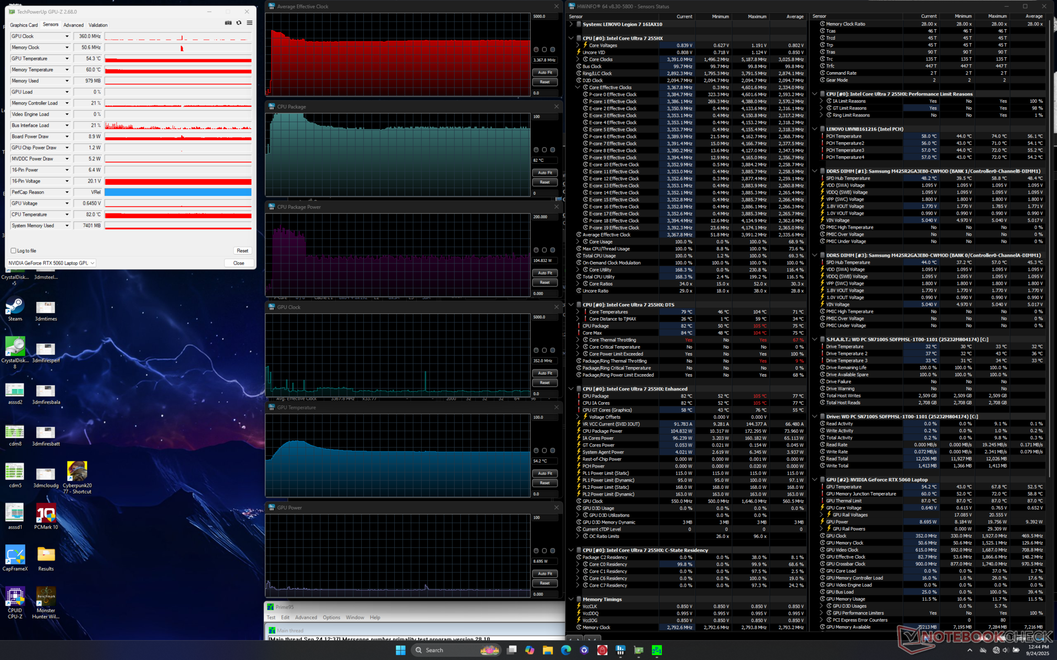Open the CapFrameX desktop icon
1057x660 pixels.
(15, 555)
